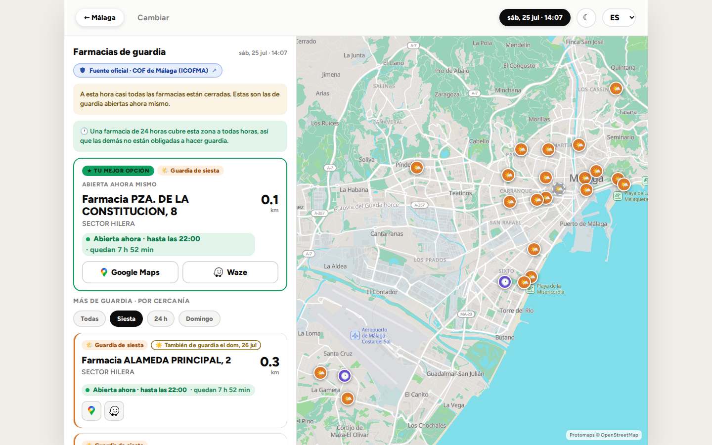Image resolution: width=712 pixels, height=445 pixels.
Task: Select the Todas filter chip
Action: pyautogui.click(x=89, y=319)
